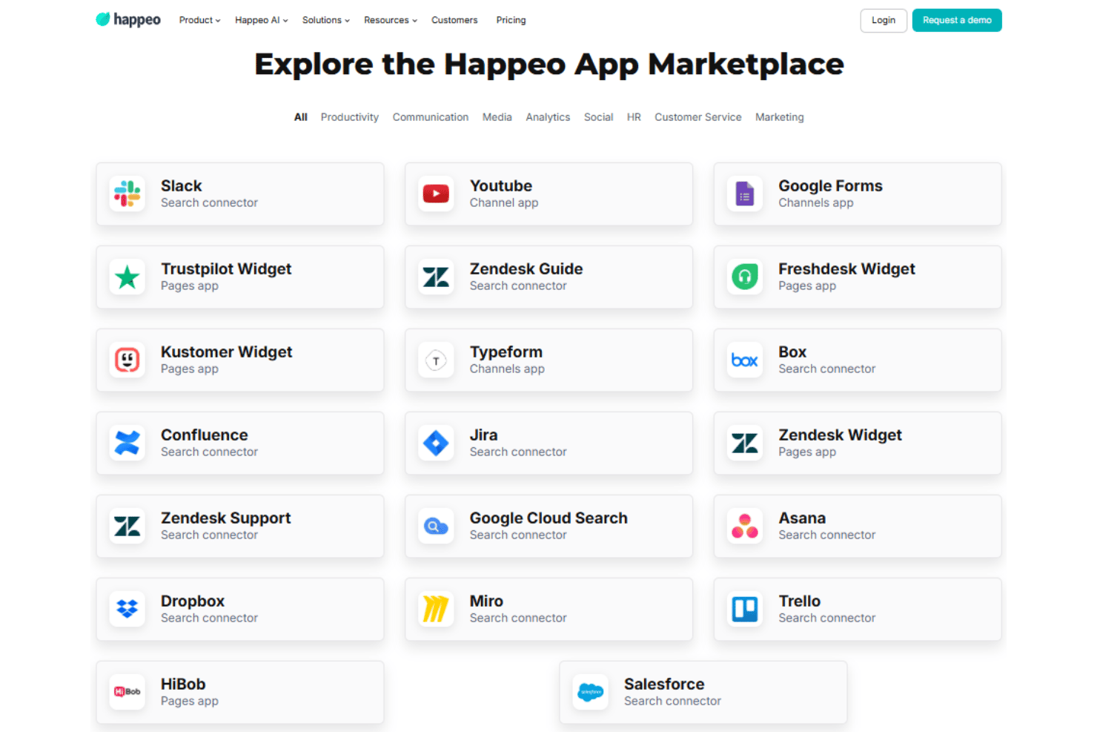Viewport: 1097px width, 732px height.
Task: Select the Jira blue diamond icon
Action: coord(436,443)
